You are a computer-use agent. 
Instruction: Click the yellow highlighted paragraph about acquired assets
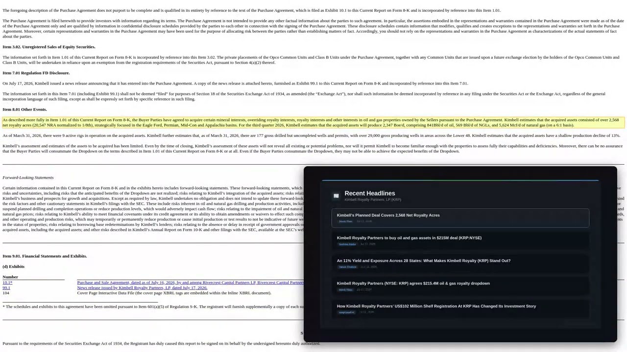click(x=313, y=122)
